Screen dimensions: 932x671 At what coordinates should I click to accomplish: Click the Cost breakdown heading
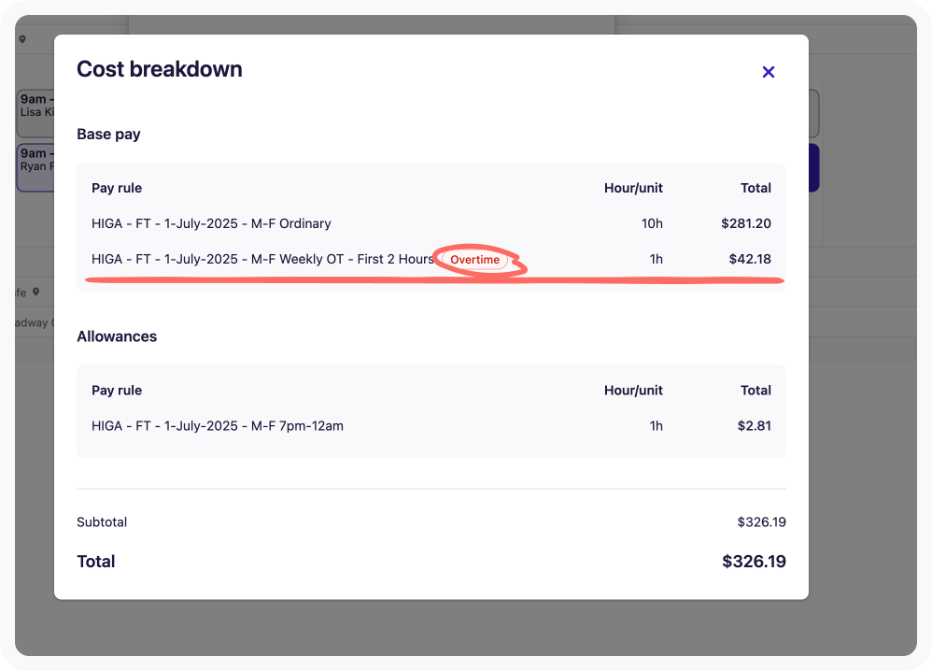160,69
